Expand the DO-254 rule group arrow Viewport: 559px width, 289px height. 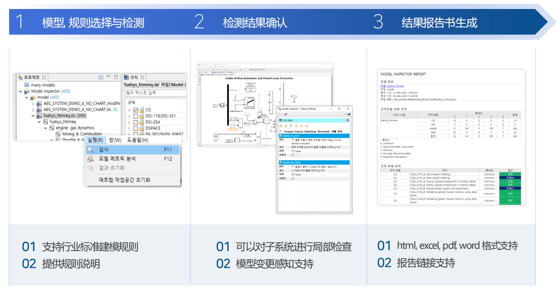(x=129, y=122)
